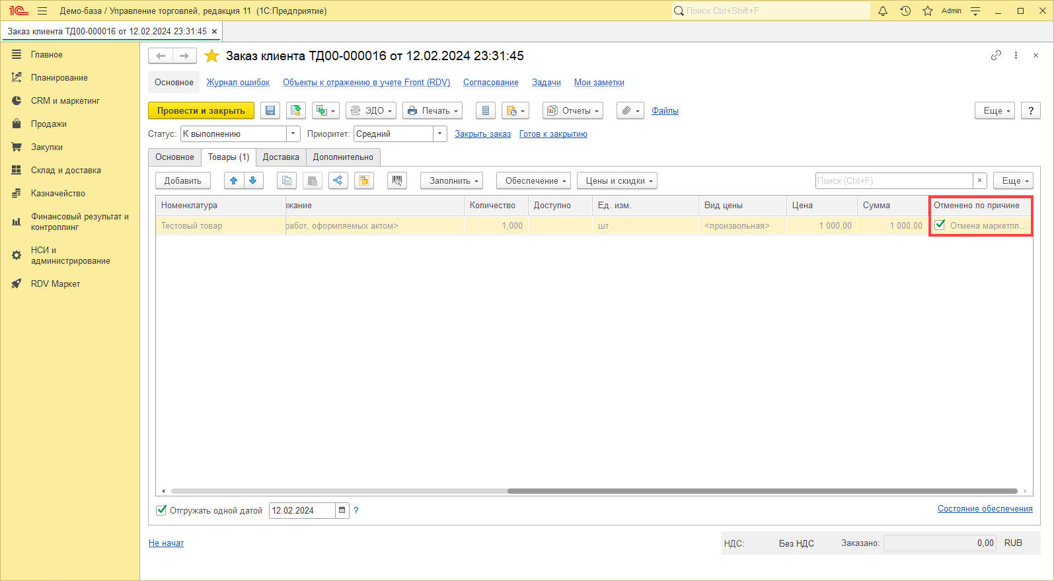Click the yellow pick goods icon
Screen dimensions: 1054x581
click(x=364, y=181)
